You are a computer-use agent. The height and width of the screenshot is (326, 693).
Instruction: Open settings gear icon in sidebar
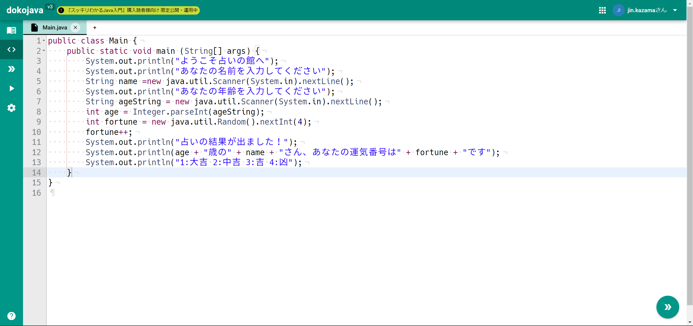(x=11, y=108)
